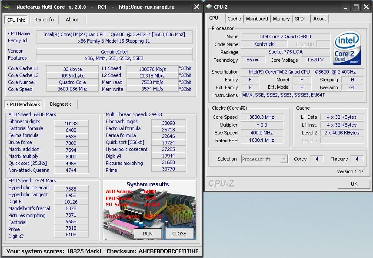Click the OK button in CPU-Z

pyautogui.click(x=354, y=184)
